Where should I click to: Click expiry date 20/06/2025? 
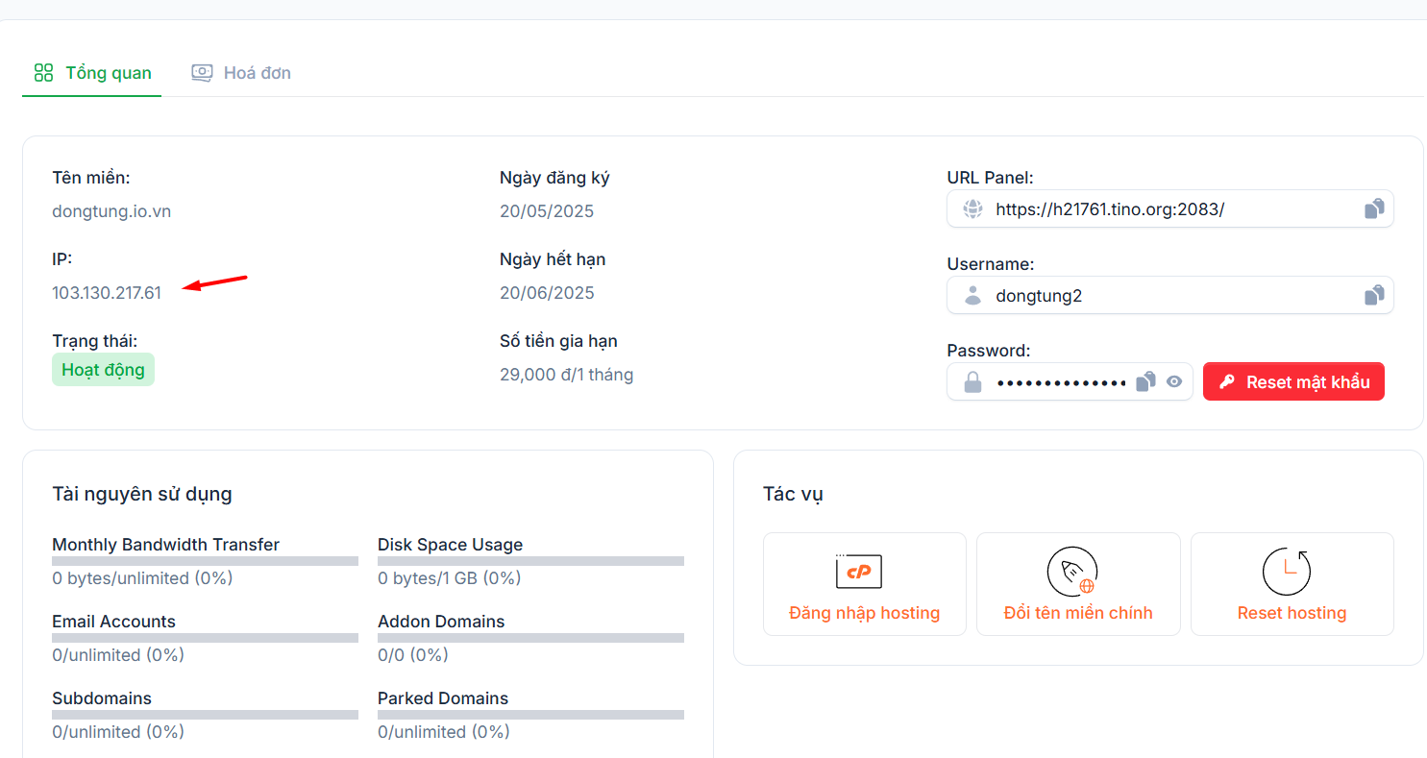point(547,293)
